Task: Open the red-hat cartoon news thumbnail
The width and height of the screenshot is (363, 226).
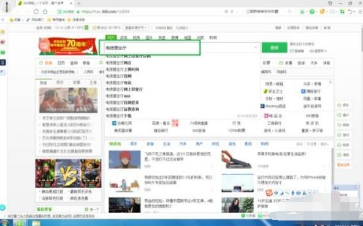Action: [124, 159]
